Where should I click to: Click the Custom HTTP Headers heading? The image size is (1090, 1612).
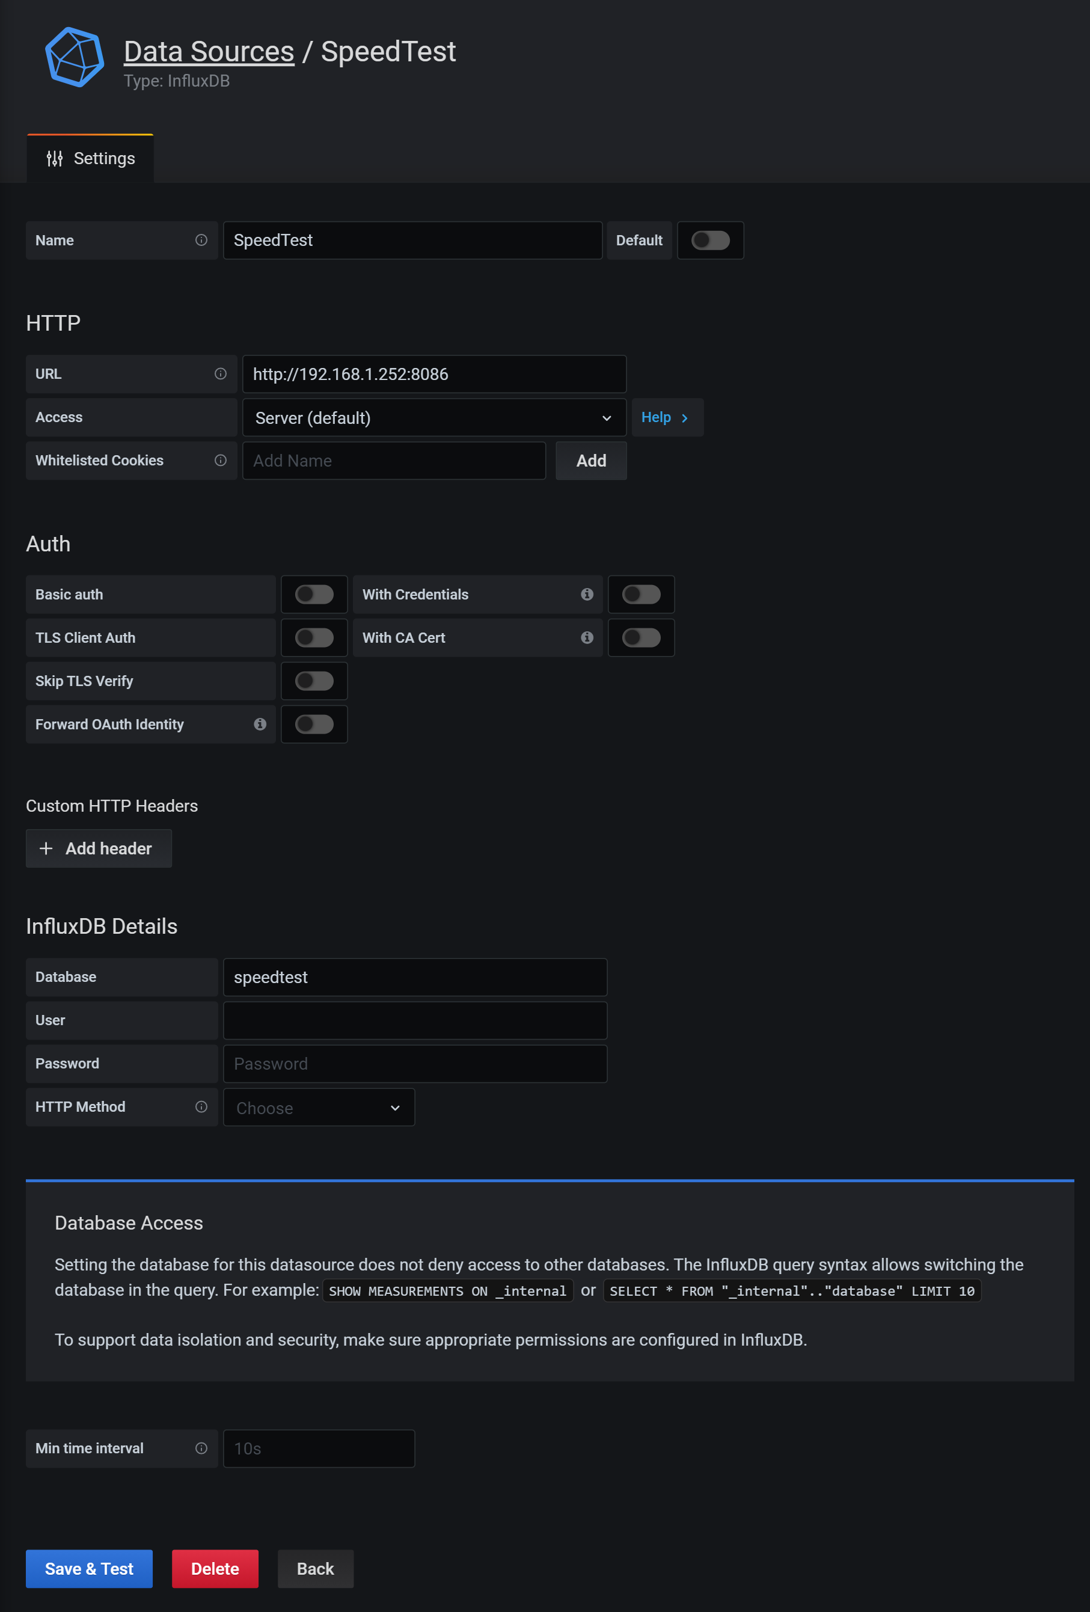click(112, 806)
